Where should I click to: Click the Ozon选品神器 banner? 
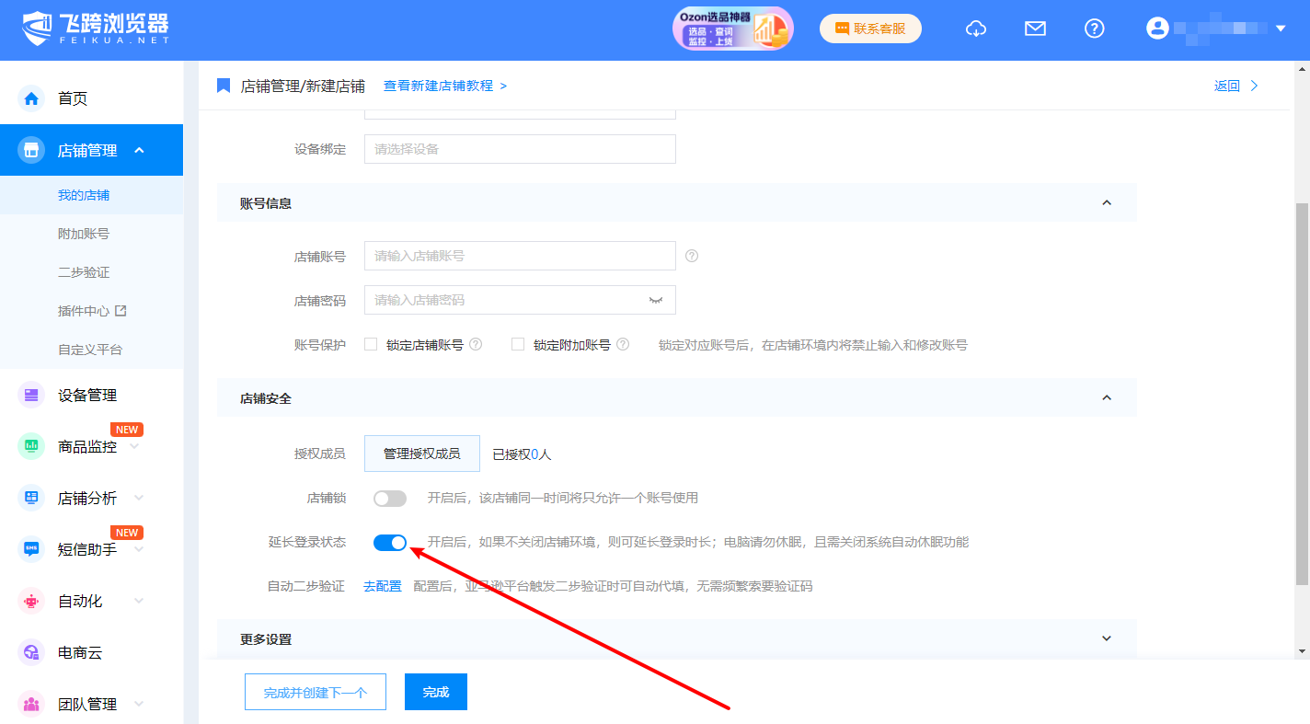732,29
